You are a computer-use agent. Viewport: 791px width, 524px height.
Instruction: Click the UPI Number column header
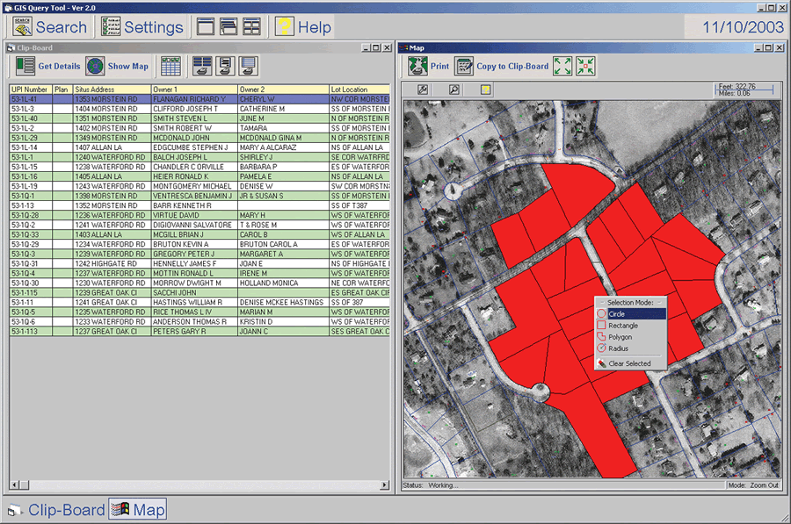point(31,90)
